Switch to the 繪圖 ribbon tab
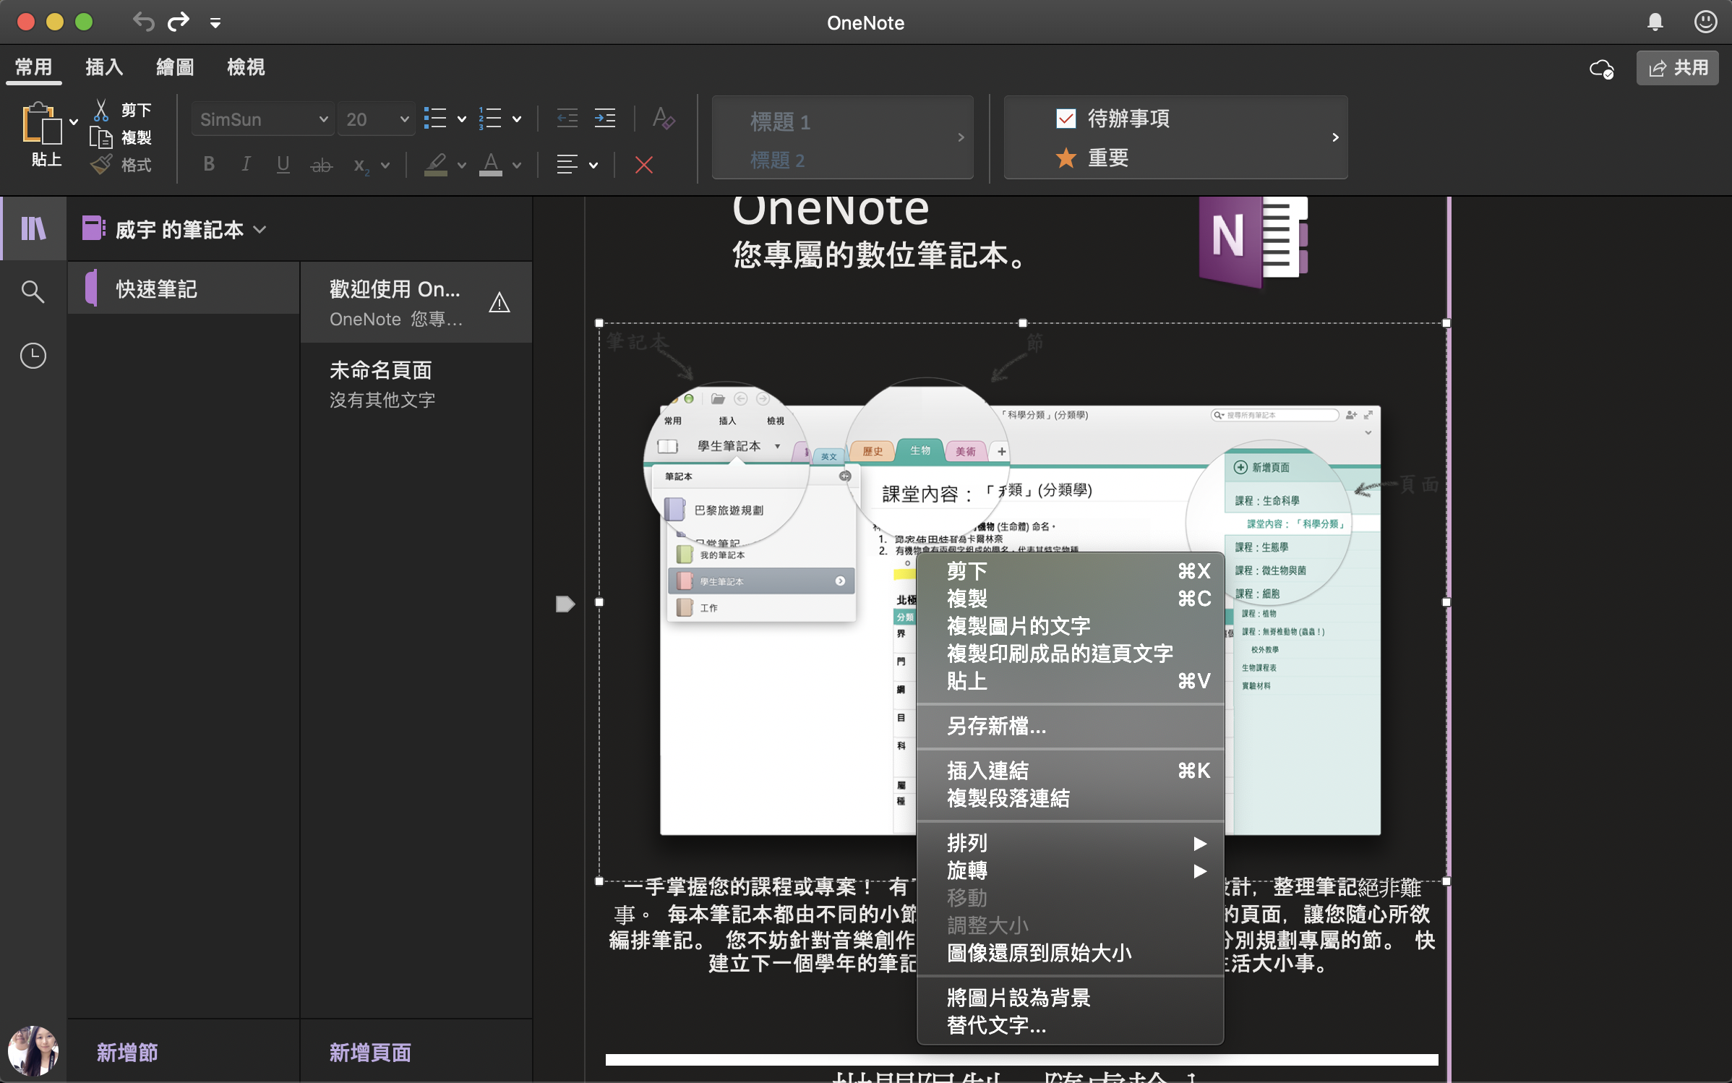The width and height of the screenshot is (1732, 1083). tap(175, 67)
